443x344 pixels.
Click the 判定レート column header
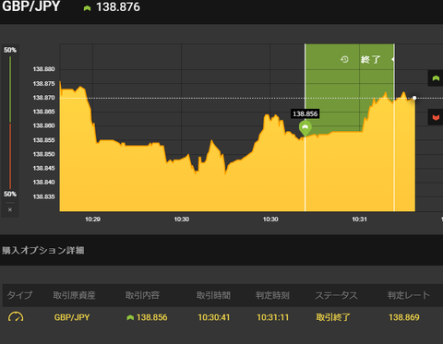(409, 295)
